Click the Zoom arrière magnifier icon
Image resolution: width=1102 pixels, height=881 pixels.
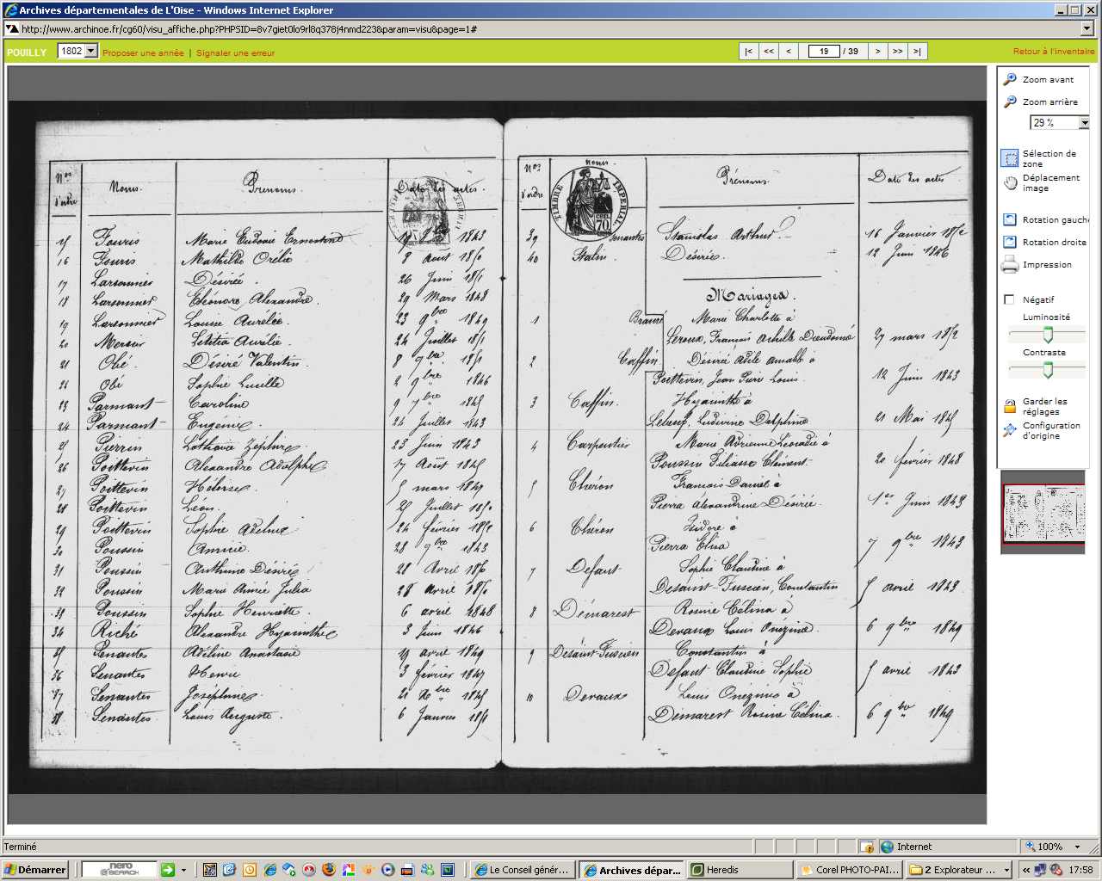coord(1010,102)
